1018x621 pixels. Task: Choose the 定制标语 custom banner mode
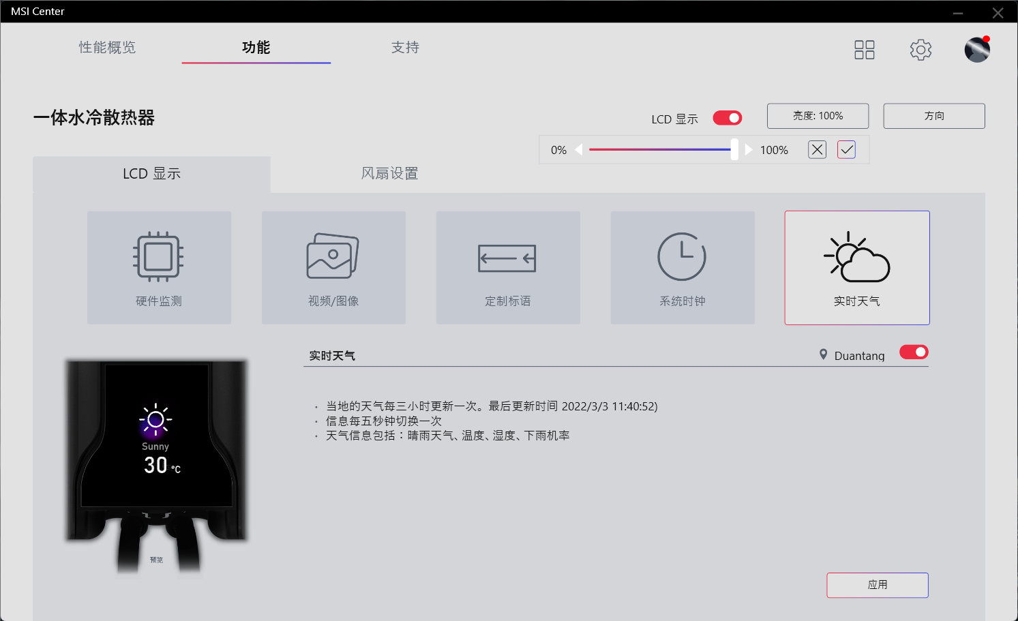508,267
